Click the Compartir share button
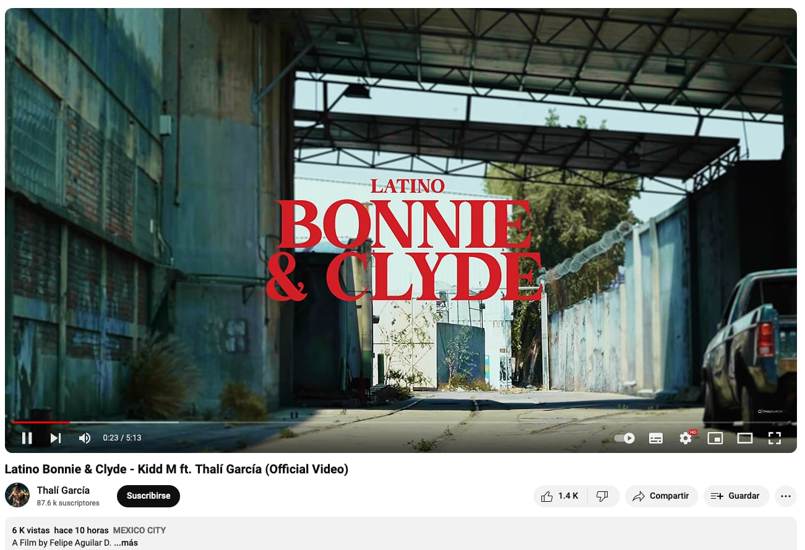The height and width of the screenshot is (550, 805). (x=661, y=496)
